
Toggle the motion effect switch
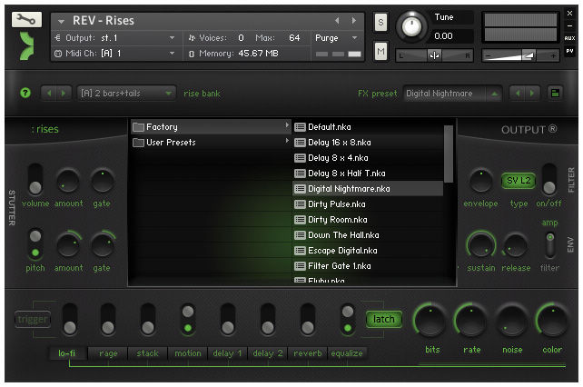point(188,319)
